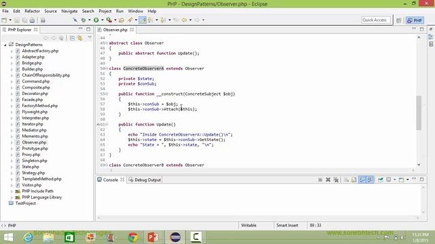Expand the Observer.php tree node
The image size is (435, 244).
(x=12, y=142)
